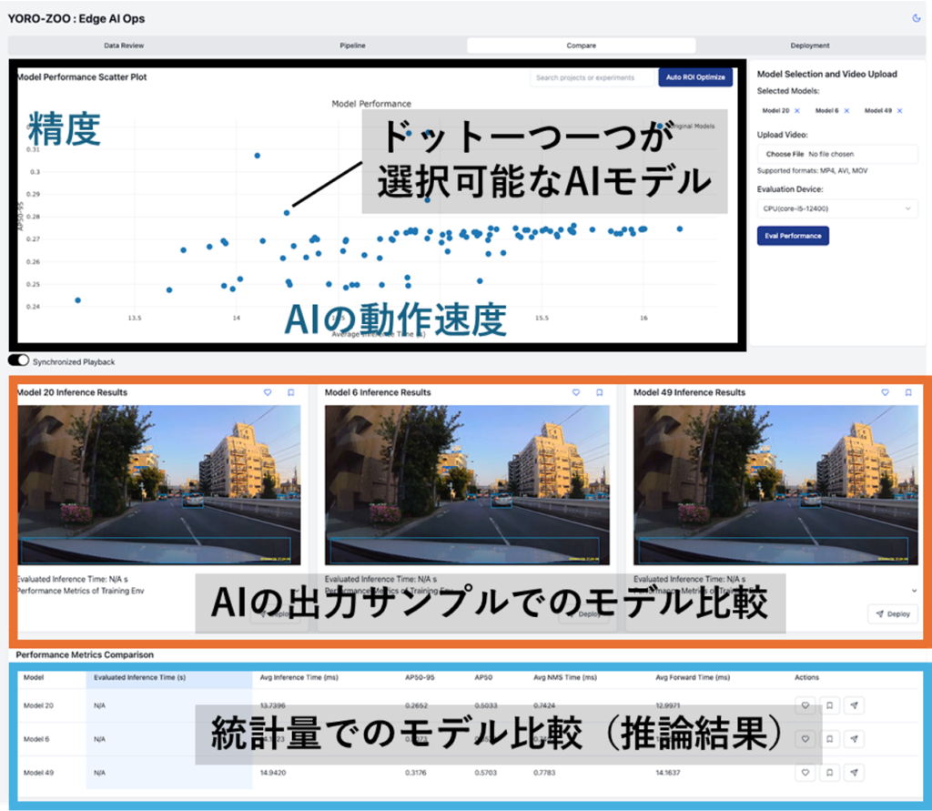This screenshot has height=811, width=932.
Task: Open Evaluation Device dropdown
Action: tap(837, 208)
